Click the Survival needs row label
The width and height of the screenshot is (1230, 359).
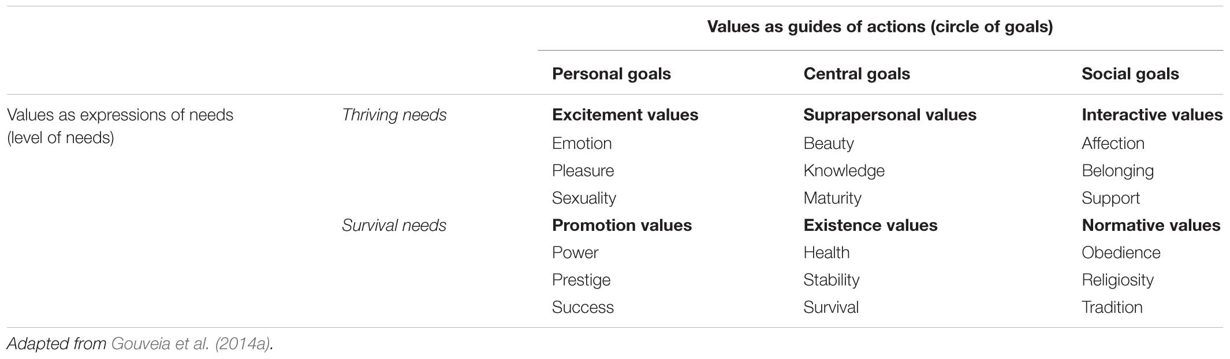pos(394,225)
